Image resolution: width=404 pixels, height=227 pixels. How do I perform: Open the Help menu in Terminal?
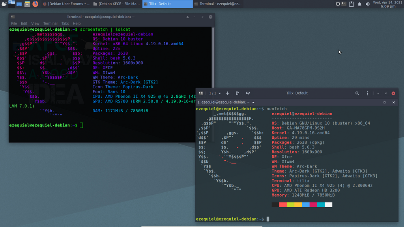click(x=77, y=23)
